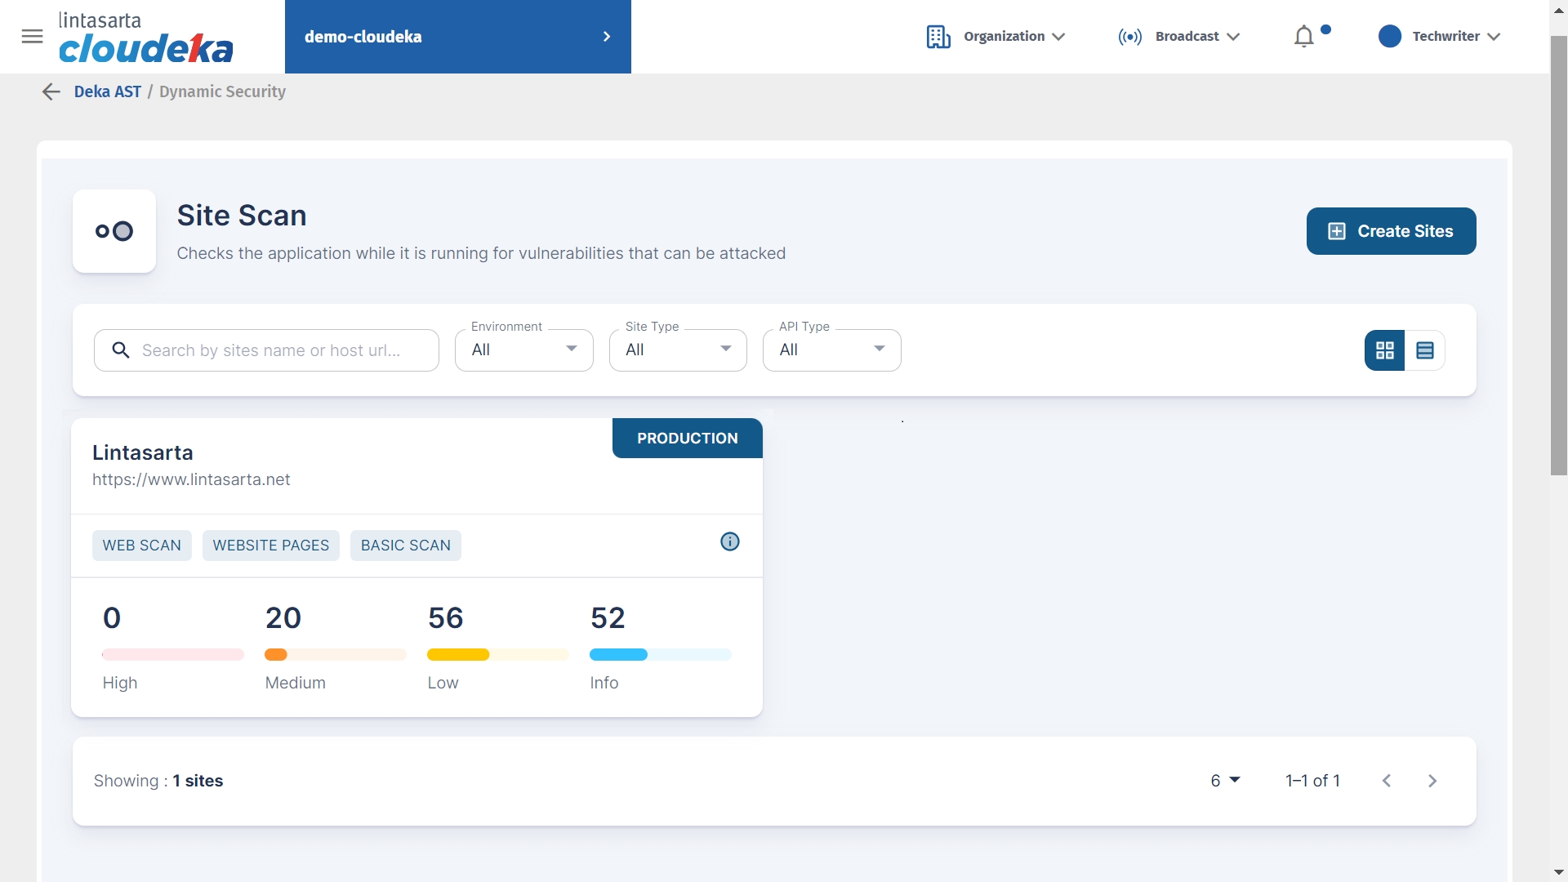Open the Site Type filter dropdown
The height and width of the screenshot is (882, 1568).
pos(677,350)
